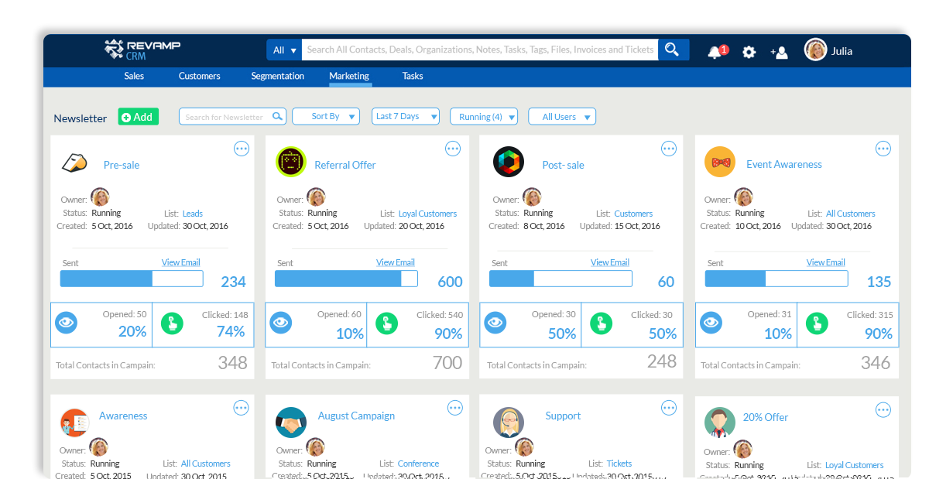Click the owner avatar on Pre-sale card
Screen dimensions: 929x479
100,197
